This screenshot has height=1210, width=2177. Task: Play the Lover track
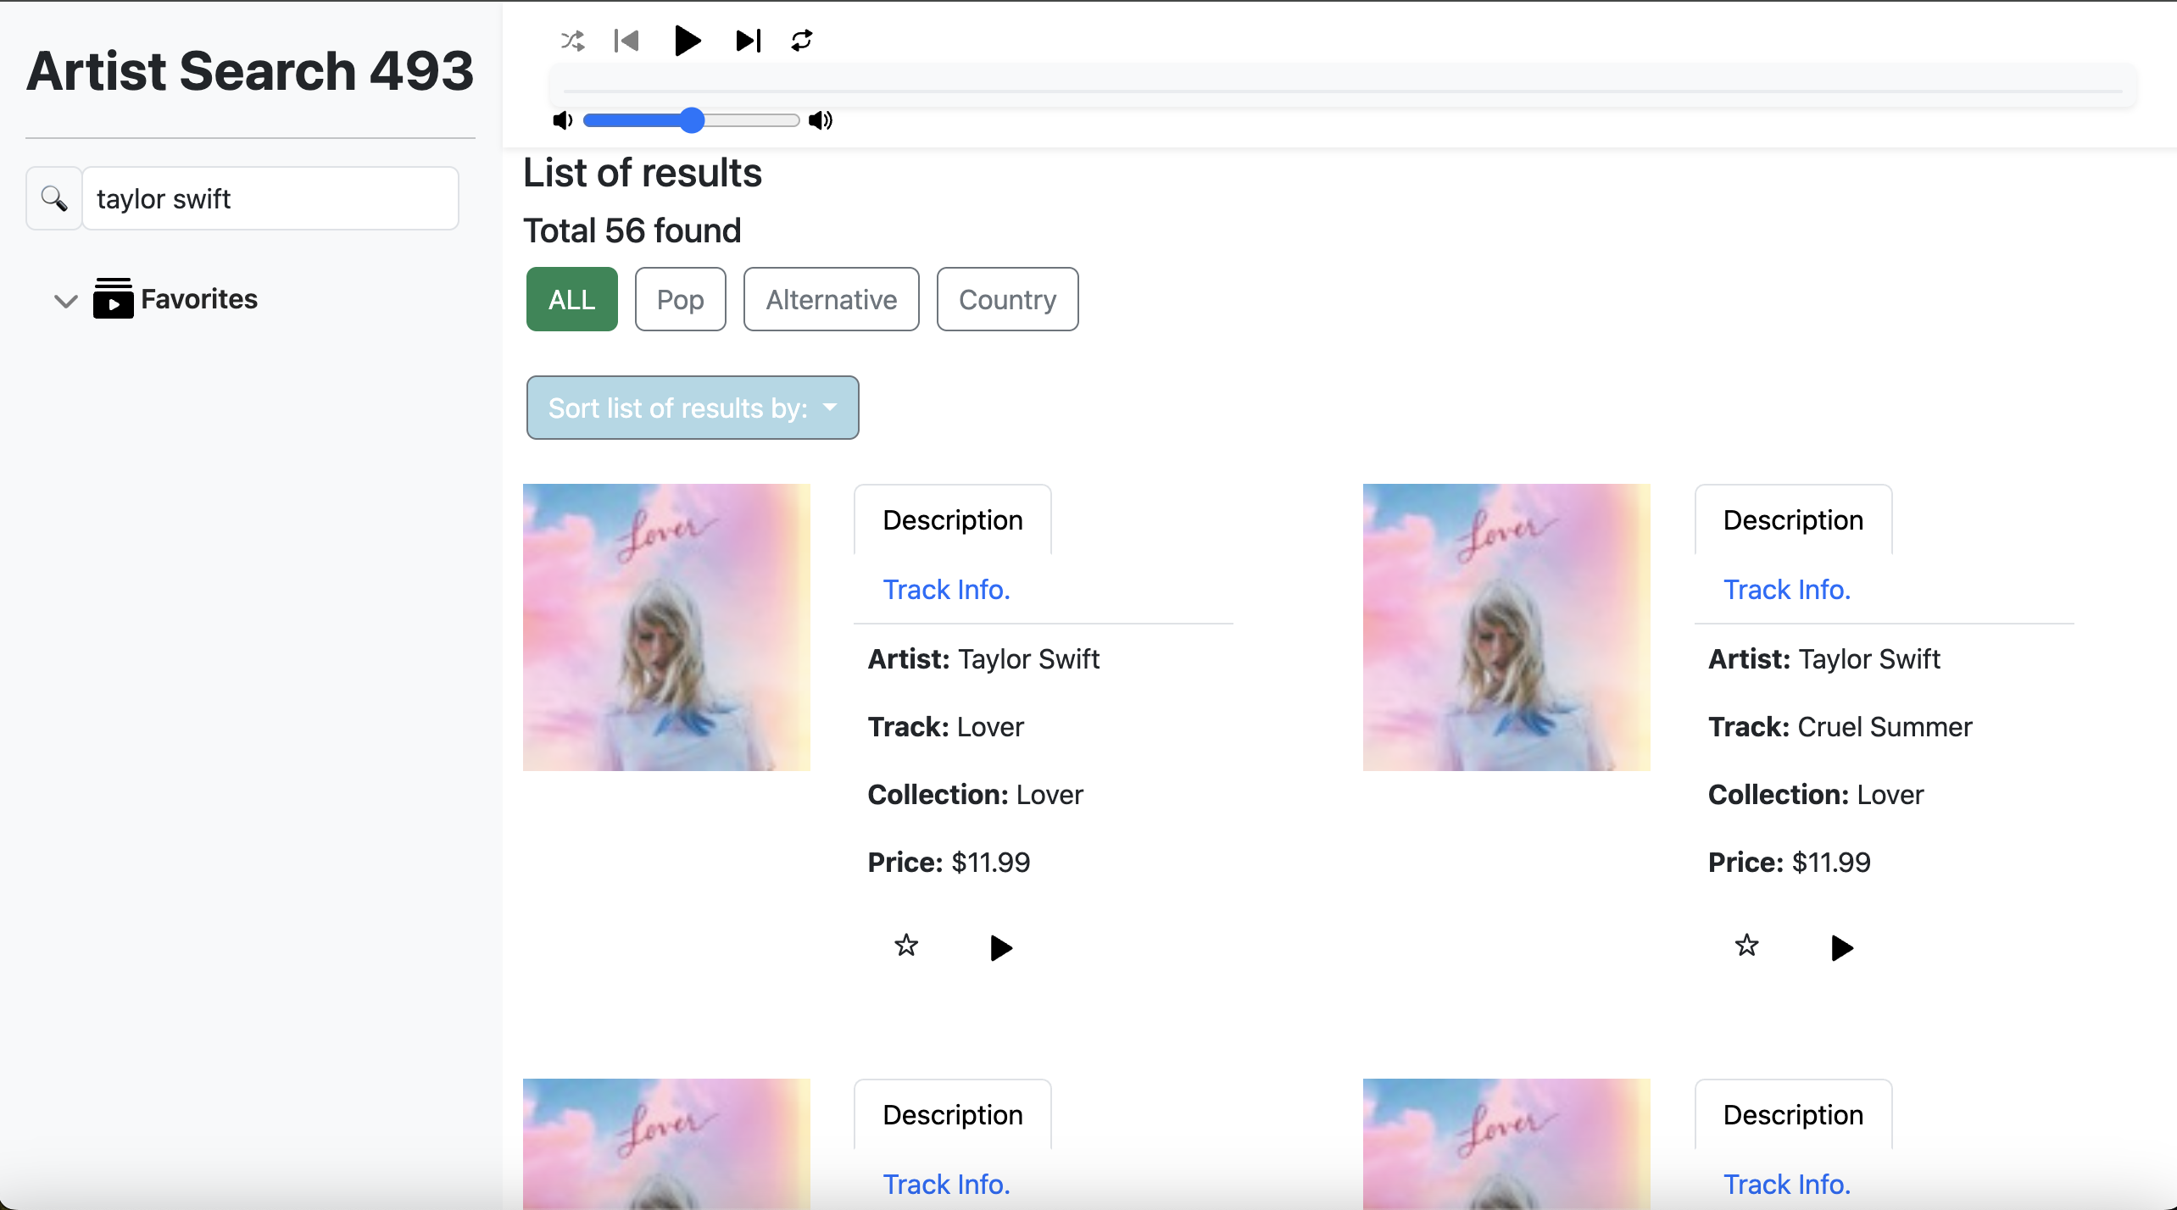pyautogui.click(x=1001, y=947)
